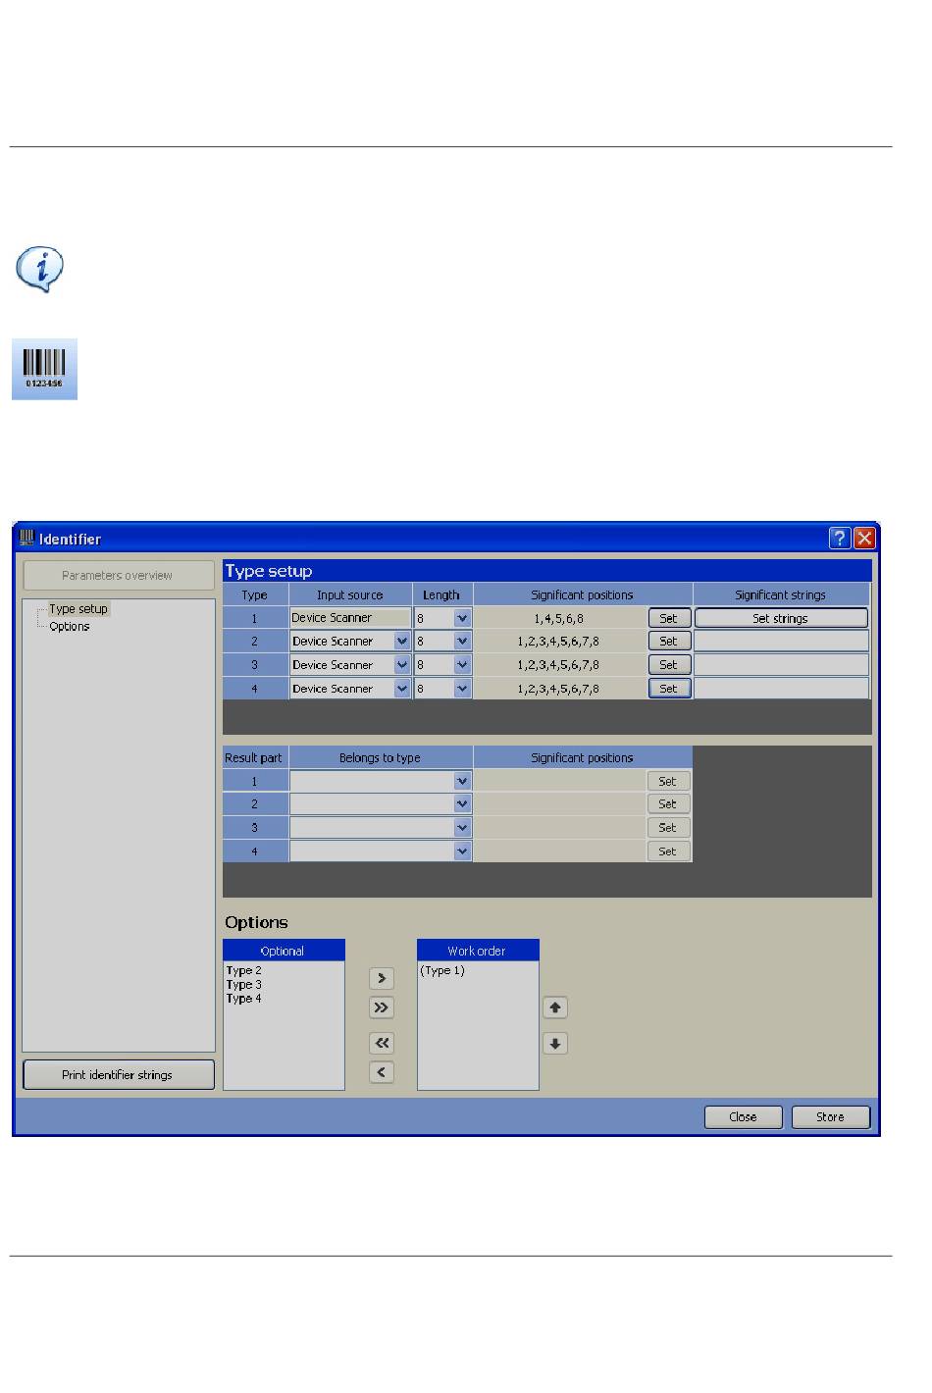Click Type 1 Device Scanner input source field

[350, 618]
